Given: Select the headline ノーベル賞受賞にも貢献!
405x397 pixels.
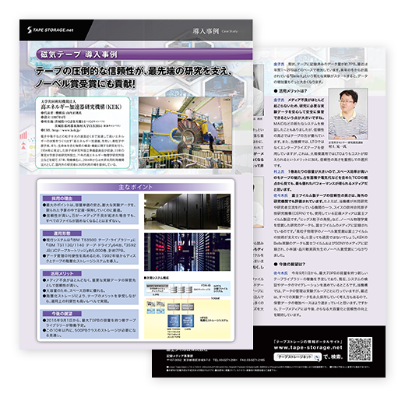Looking at the screenshot, I should (85, 83).
